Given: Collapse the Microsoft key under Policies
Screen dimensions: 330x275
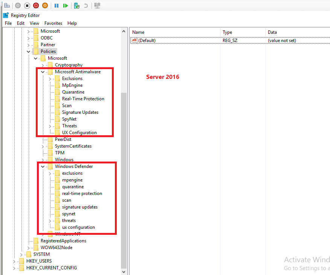Looking at the screenshot, I should click(35, 58).
